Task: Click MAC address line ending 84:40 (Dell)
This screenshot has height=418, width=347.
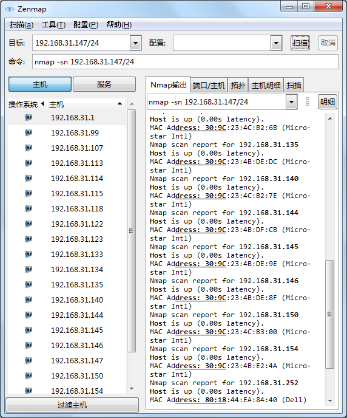Action: 228,400
